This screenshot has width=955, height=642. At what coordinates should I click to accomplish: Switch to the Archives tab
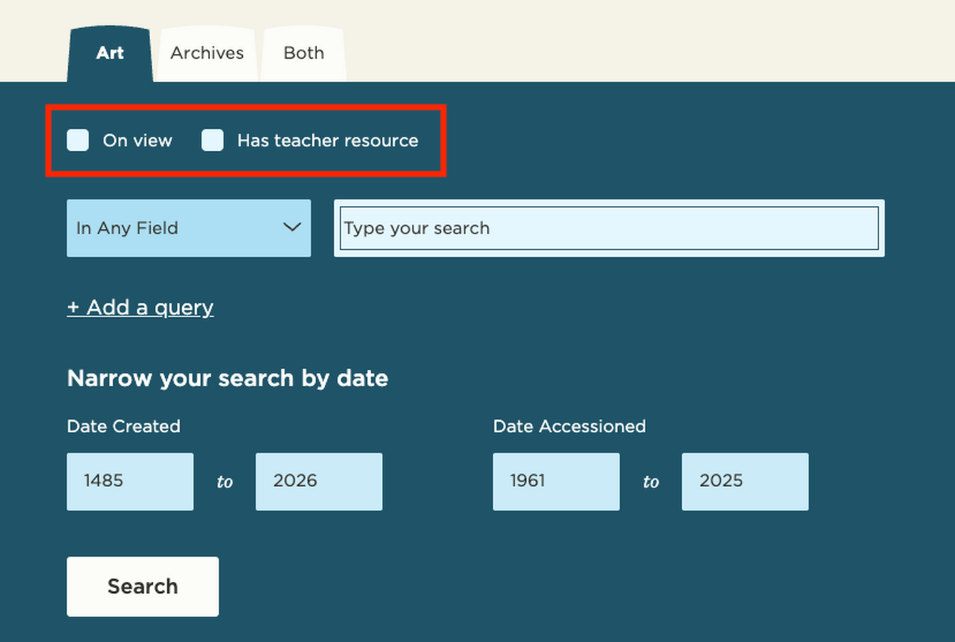(207, 53)
